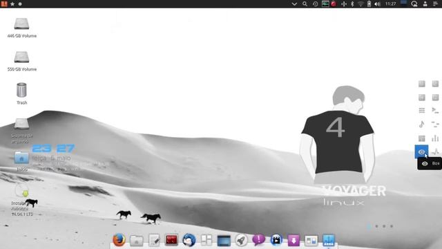Click the white circle icon in top panel

(20, 4)
